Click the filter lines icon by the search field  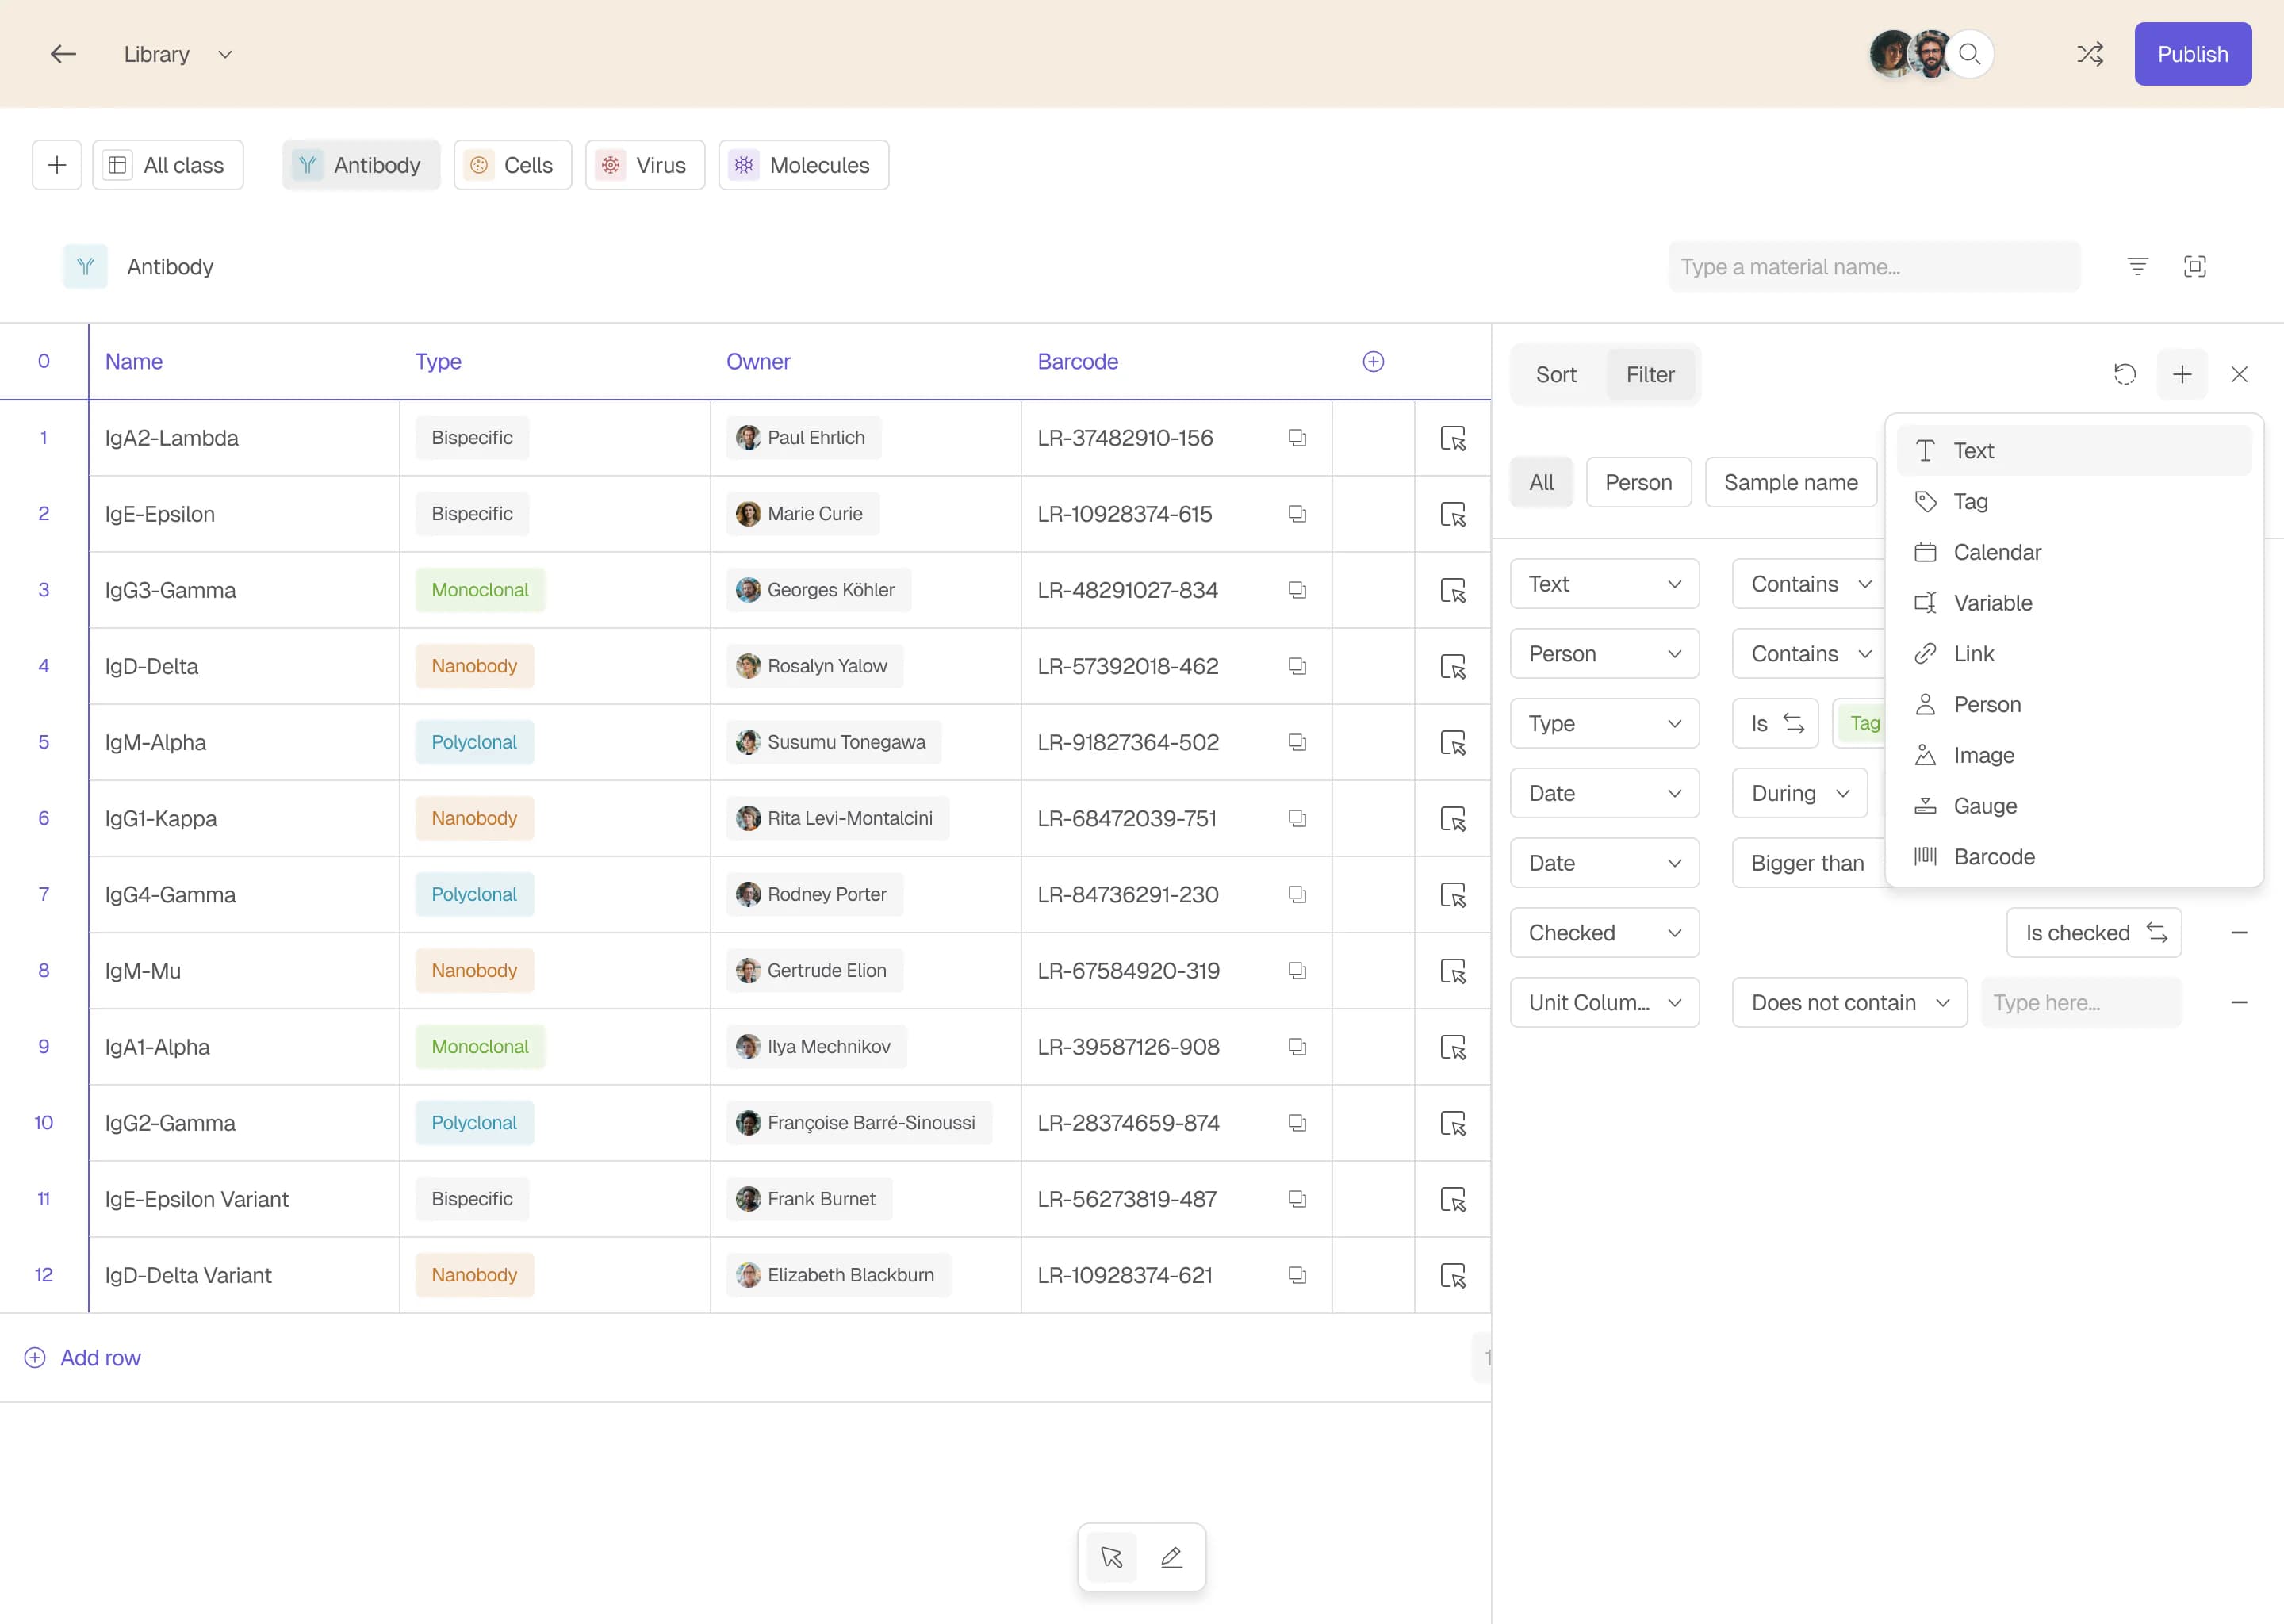(2137, 266)
